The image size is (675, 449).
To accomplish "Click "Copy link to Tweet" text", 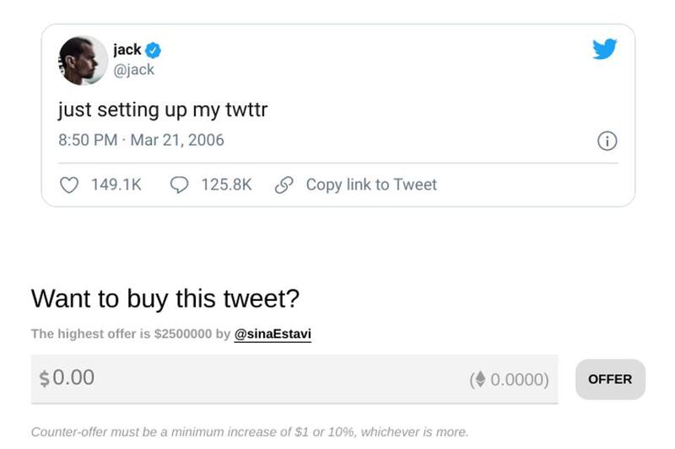I will 371,184.
